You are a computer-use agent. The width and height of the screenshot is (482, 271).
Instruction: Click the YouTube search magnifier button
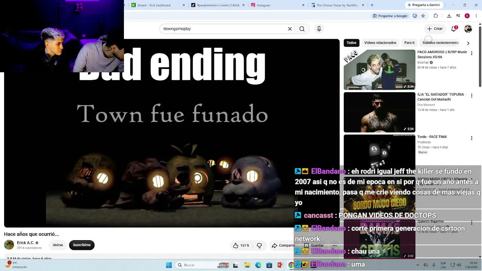tap(302, 29)
